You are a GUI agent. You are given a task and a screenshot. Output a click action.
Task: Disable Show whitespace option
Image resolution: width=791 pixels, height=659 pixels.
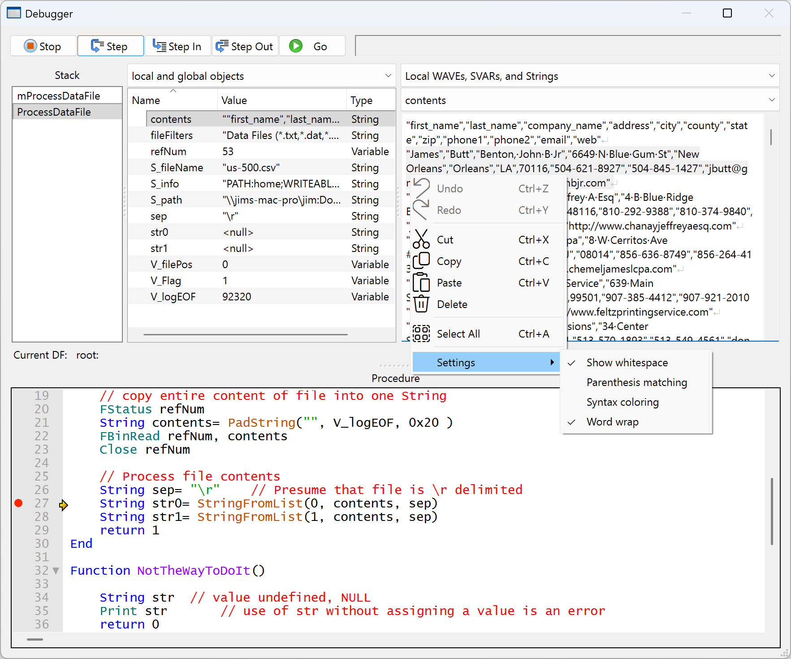[x=627, y=362]
